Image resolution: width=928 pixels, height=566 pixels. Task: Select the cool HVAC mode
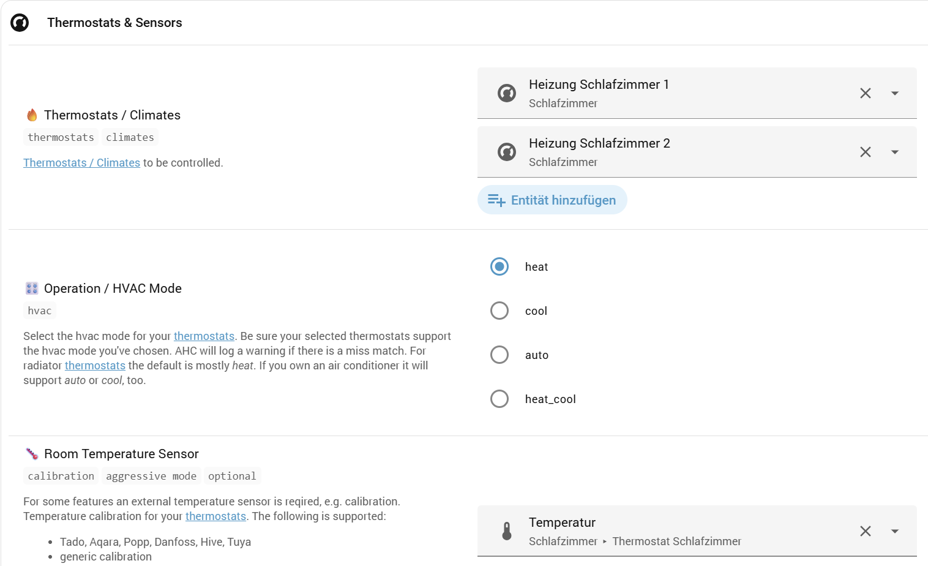(x=500, y=311)
